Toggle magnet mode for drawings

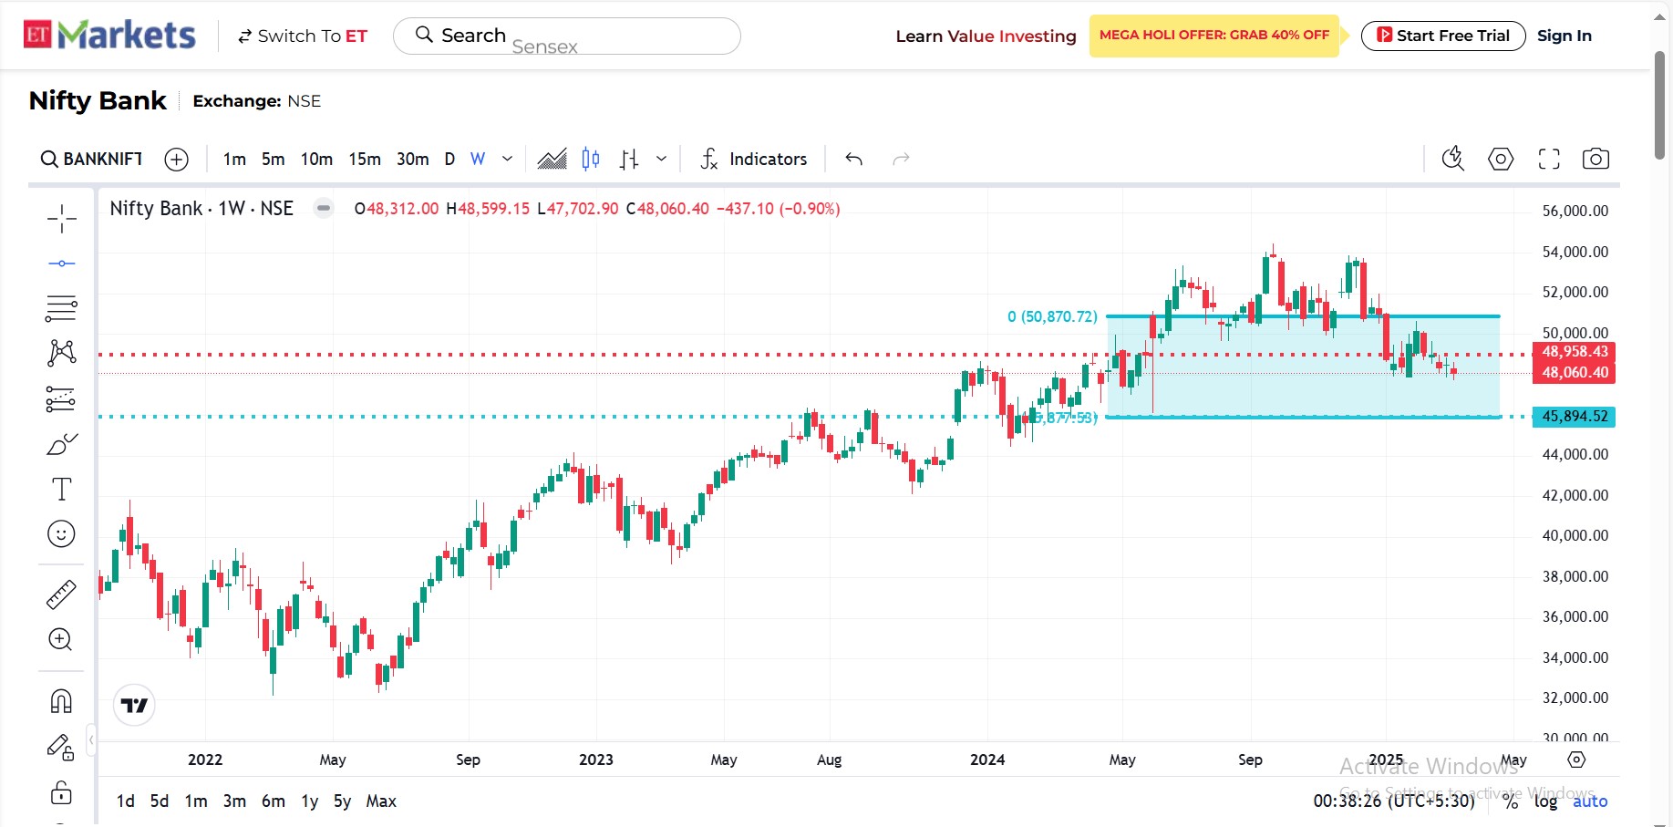[61, 701]
